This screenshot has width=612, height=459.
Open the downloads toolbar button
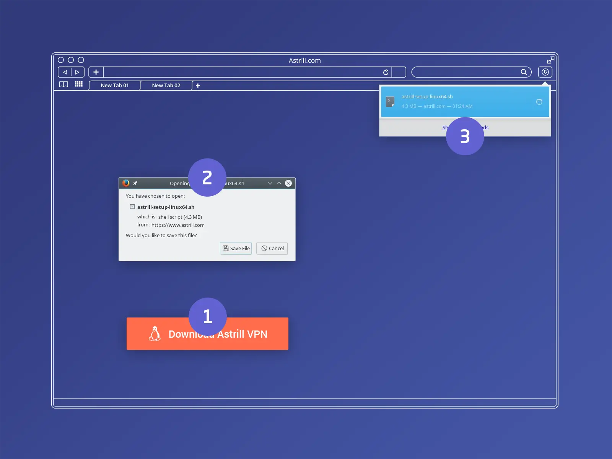point(545,72)
